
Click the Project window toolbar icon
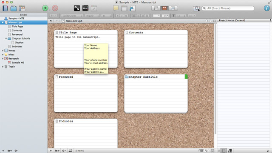124,8
